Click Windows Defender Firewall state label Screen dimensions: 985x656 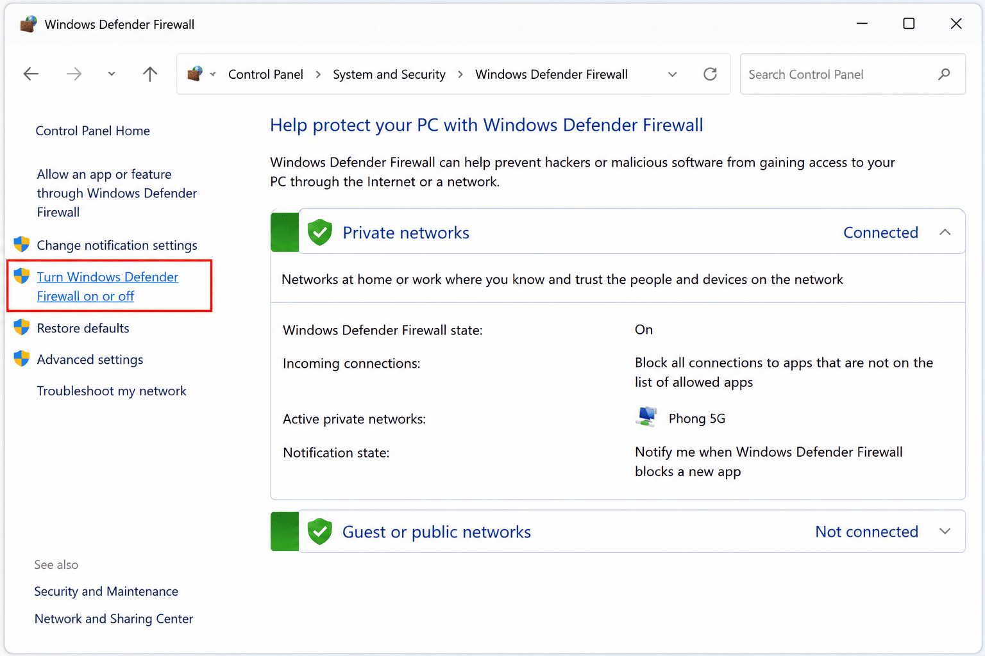383,330
